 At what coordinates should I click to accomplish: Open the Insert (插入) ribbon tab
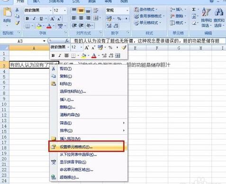[36, 1]
